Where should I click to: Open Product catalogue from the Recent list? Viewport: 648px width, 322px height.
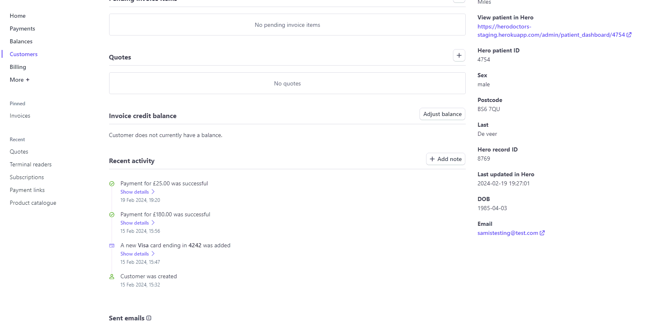(x=33, y=203)
